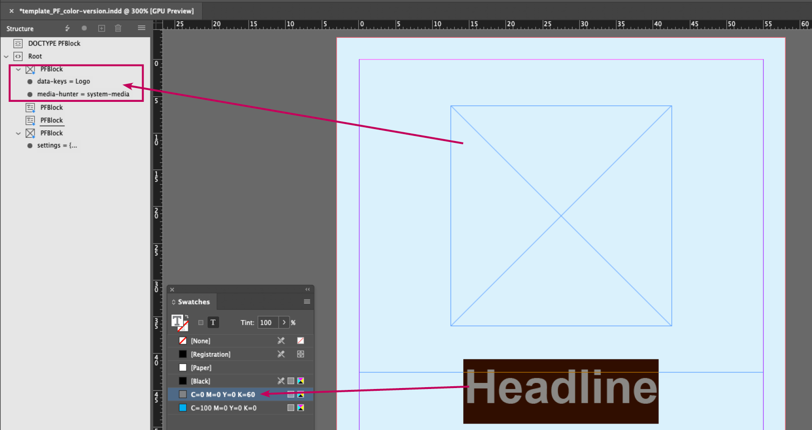The image size is (812, 430).
Task: Select the text fill box in Swatches
Action: pos(177,321)
